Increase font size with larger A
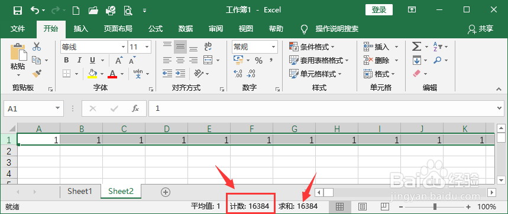Image resolution: width=508 pixels, height=214 pixels. pos(119,60)
